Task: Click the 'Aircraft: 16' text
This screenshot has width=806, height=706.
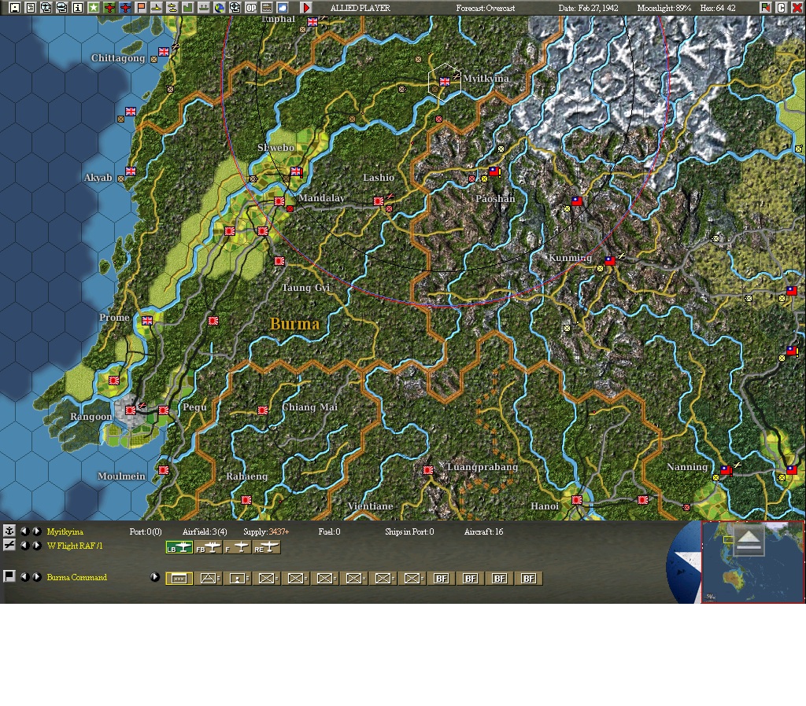Action: point(484,531)
